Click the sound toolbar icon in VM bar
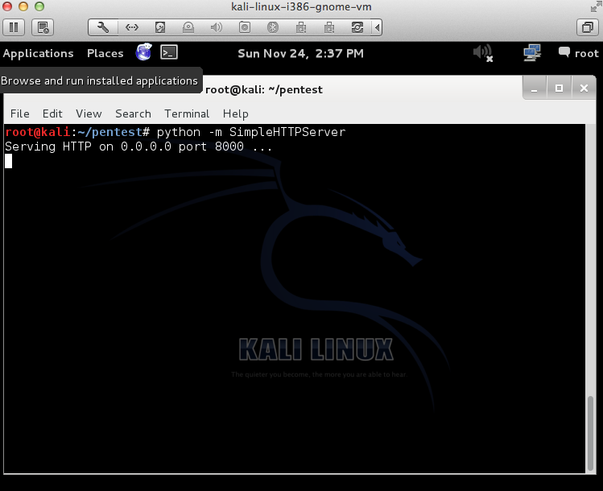 (216, 27)
